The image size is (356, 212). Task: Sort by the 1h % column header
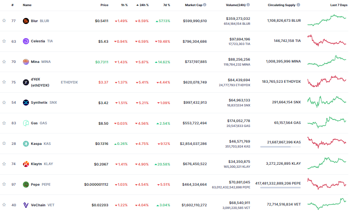(x=124, y=5)
